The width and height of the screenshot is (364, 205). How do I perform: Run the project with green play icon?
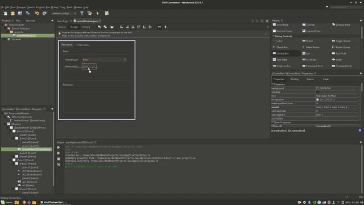coord(97,14)
